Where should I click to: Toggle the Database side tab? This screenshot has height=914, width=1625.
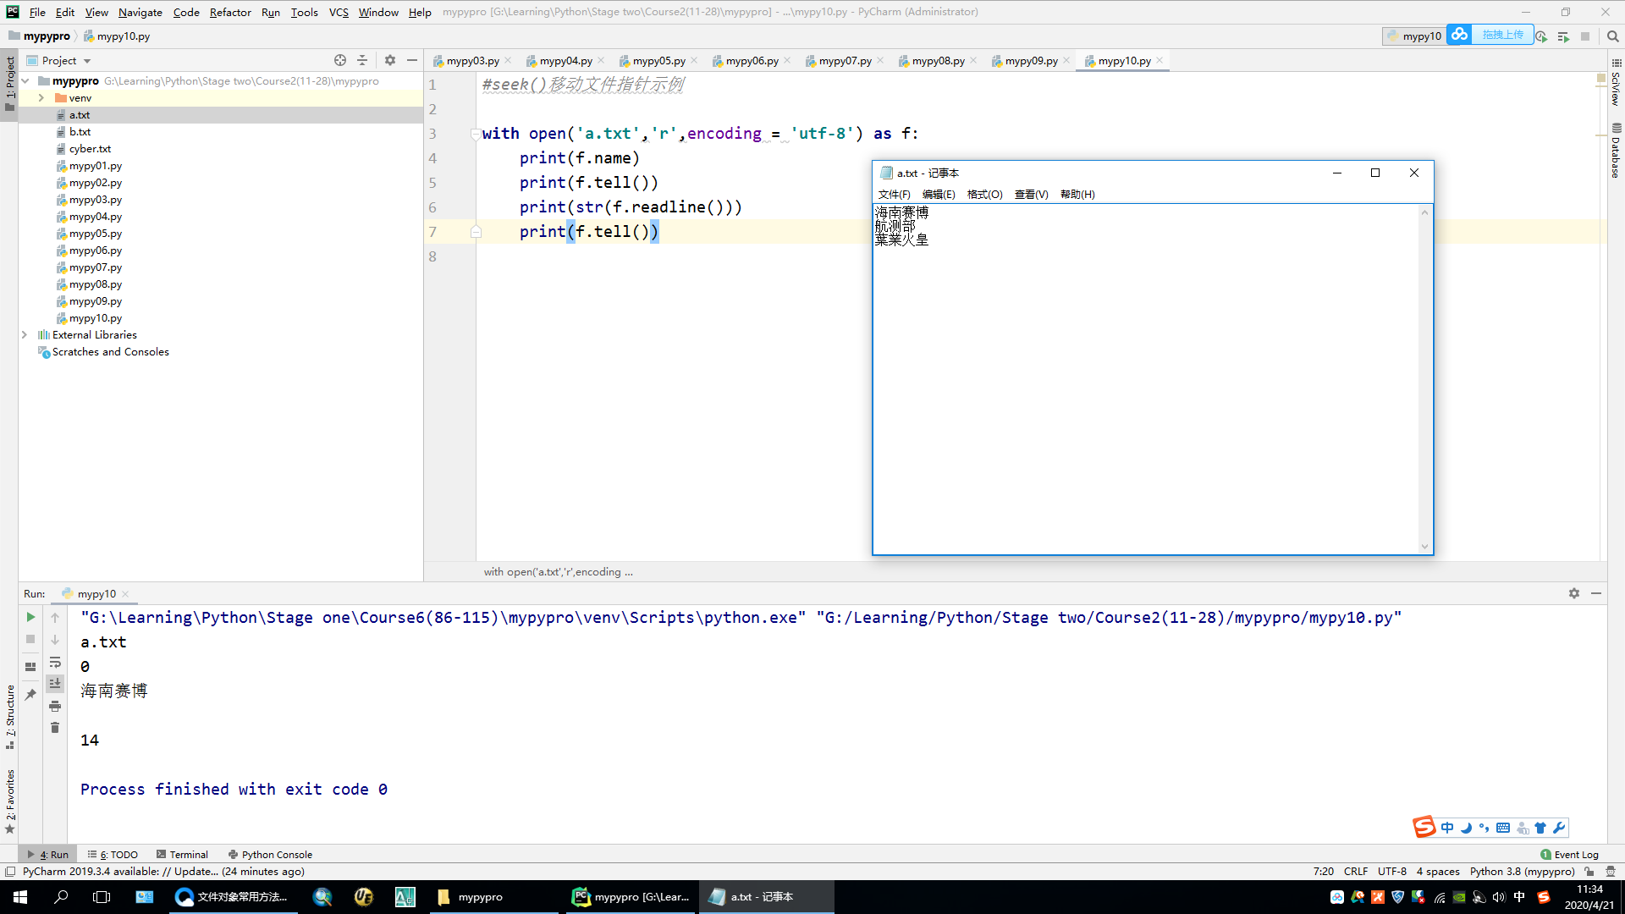[1616, 151]
